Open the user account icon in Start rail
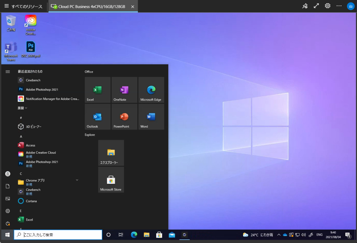The image size is (357, 243). coord(8,174)
